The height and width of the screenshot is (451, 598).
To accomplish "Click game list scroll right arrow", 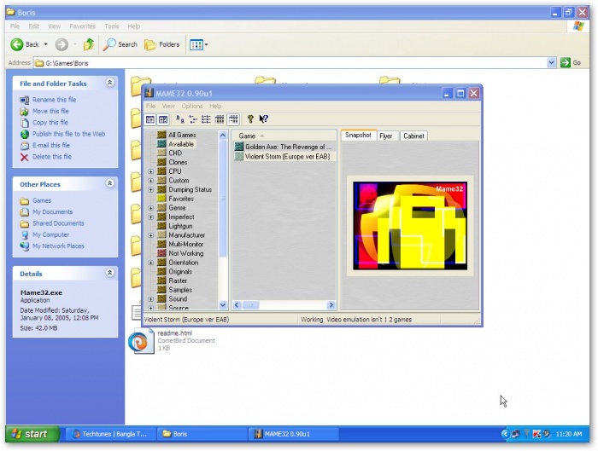I will (331, 305).
